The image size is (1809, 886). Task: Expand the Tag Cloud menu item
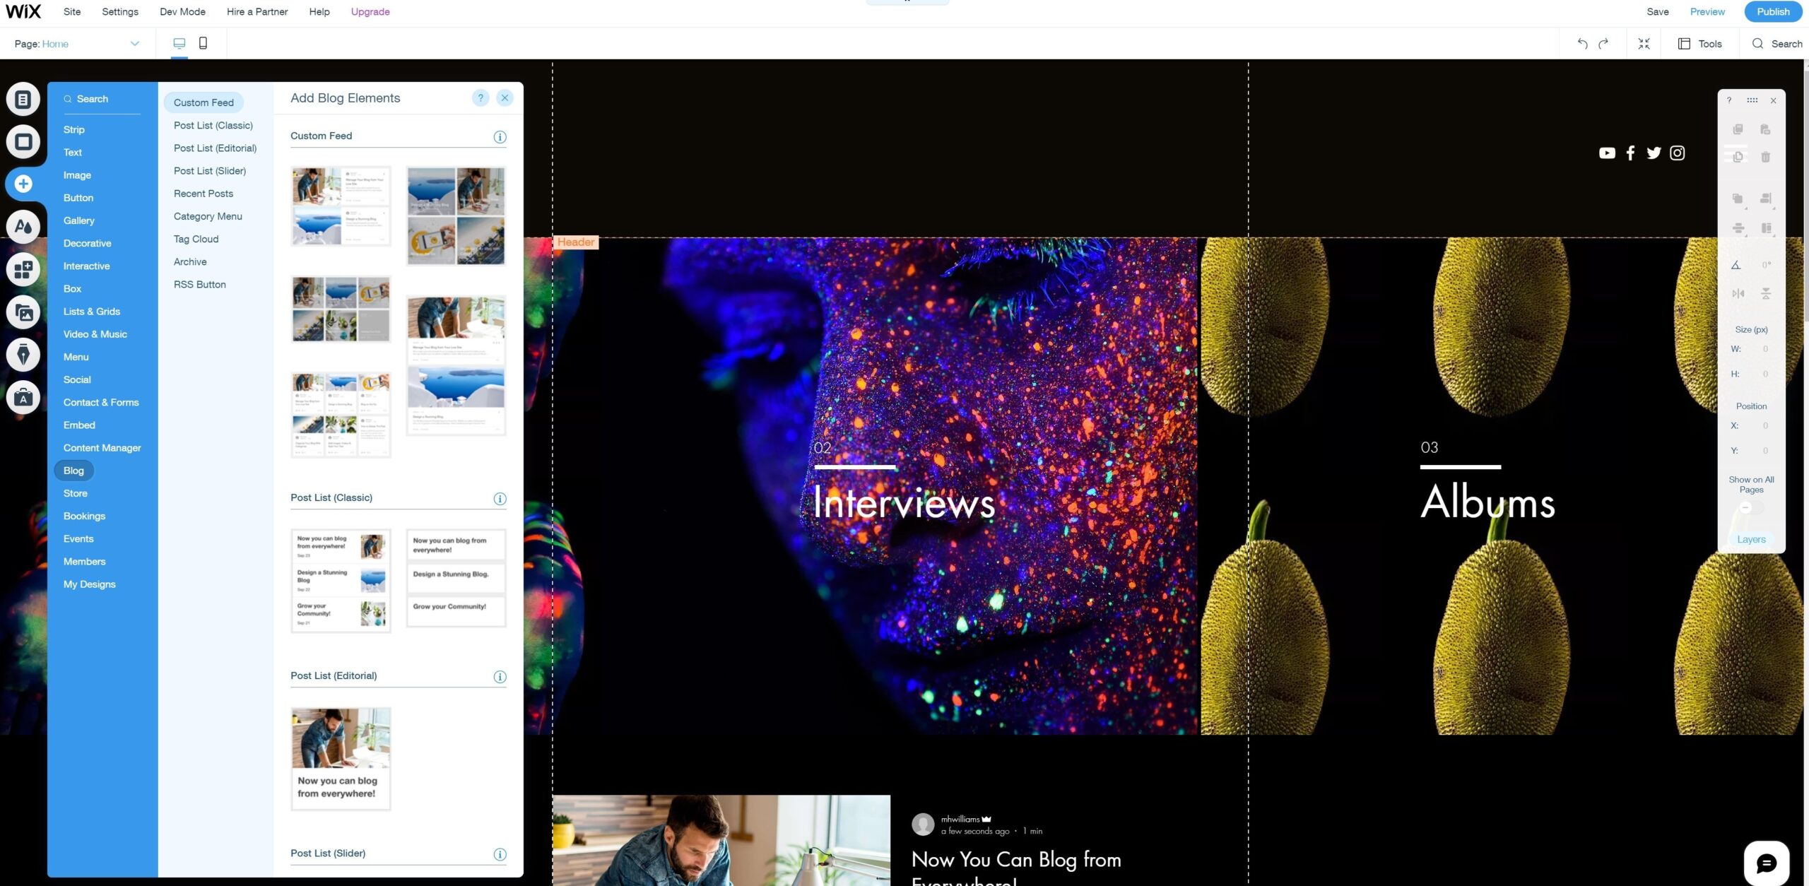coord(196,239)
